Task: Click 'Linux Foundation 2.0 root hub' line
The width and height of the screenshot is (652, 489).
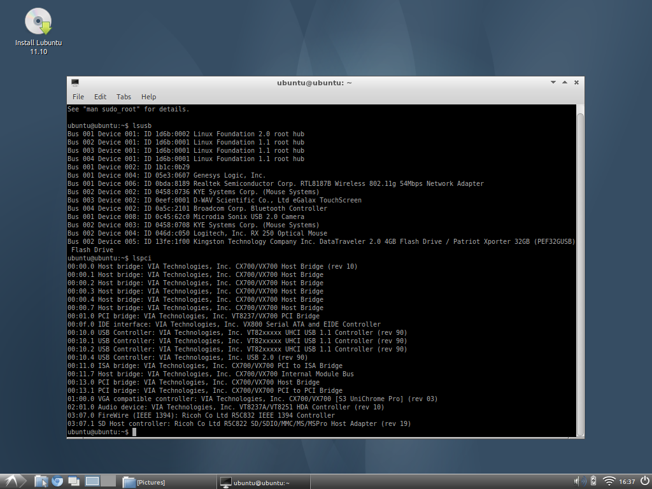Action: [x=186, y=134]
